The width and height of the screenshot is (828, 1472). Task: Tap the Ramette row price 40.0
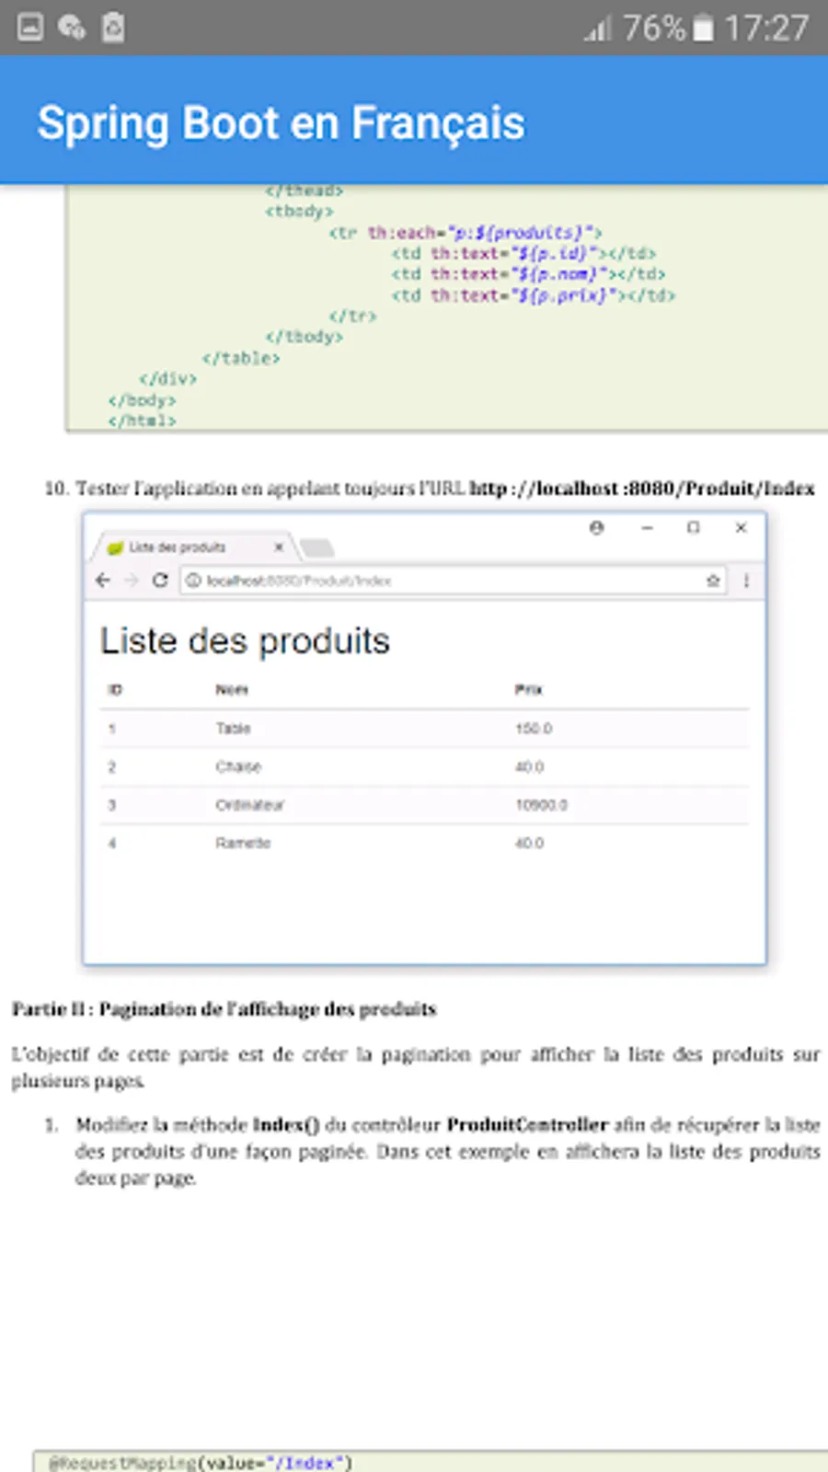click(529, 844)
